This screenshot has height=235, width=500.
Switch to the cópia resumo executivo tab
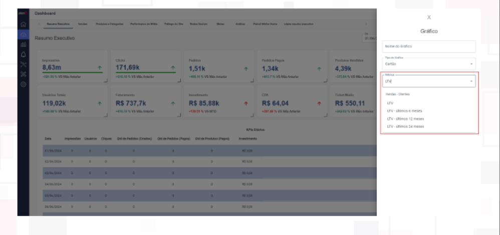point(299,24)
